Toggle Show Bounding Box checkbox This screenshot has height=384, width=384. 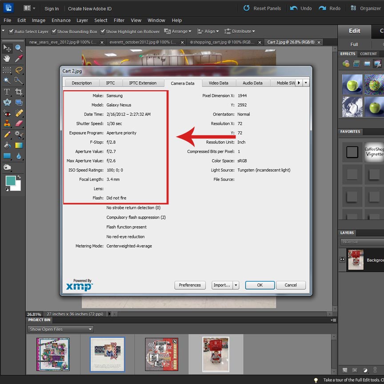point(54,32)
